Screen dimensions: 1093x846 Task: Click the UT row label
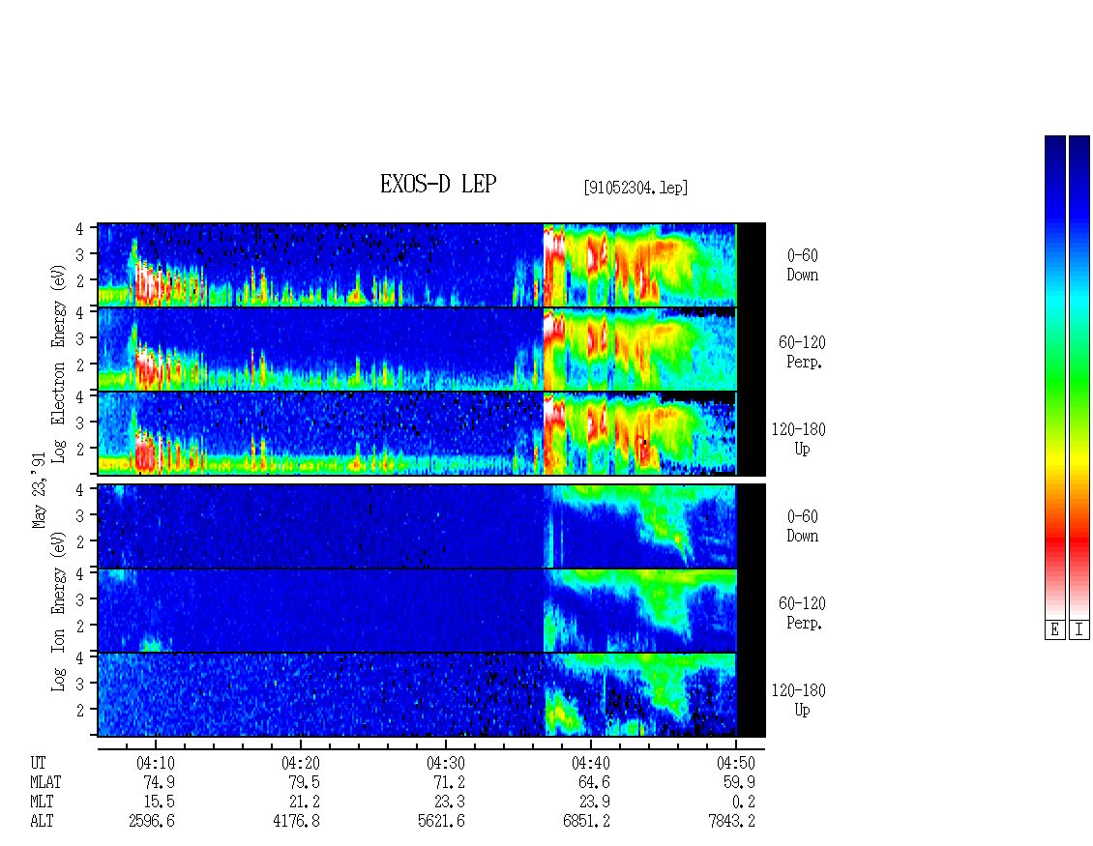tap(38, 763)
